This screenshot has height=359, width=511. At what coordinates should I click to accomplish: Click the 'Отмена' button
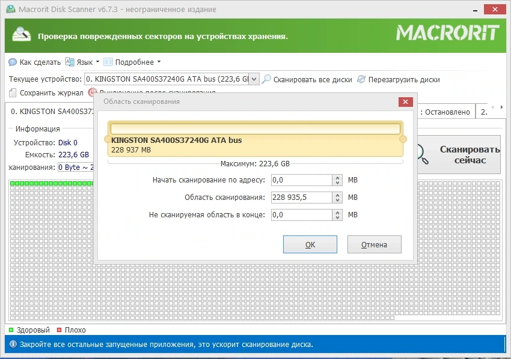click(374, 244)
